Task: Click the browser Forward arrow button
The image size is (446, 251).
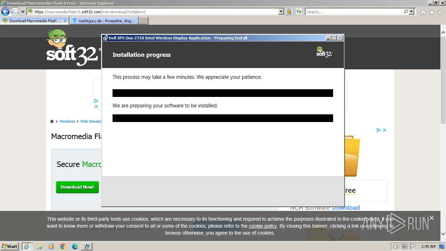Action: pyautogui.click(x=15, y=12)
